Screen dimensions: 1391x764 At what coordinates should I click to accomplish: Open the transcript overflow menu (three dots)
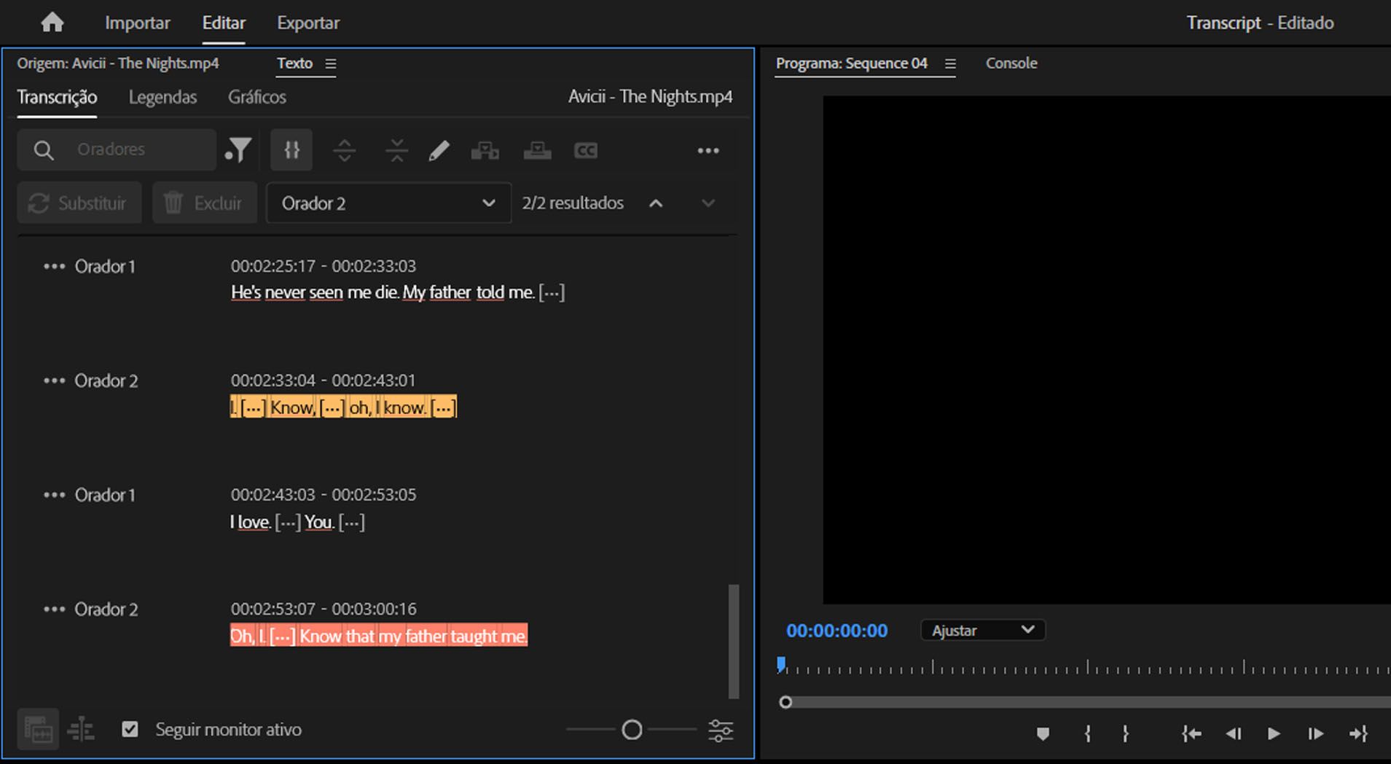click(x=708, y=149)
